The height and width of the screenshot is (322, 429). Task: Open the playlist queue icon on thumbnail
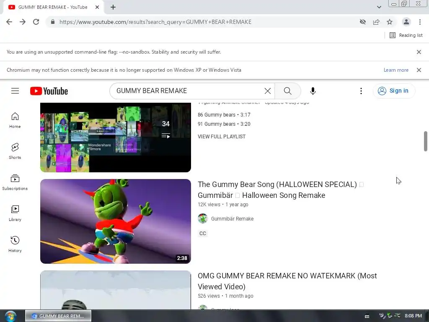[x=166, y=135]
